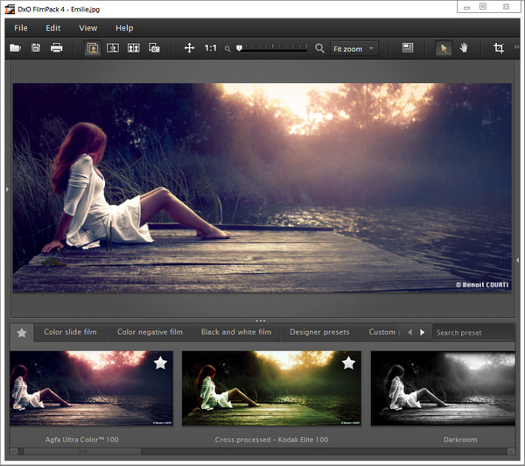Toggle the presets panel display icon

(x=408, y=48)
